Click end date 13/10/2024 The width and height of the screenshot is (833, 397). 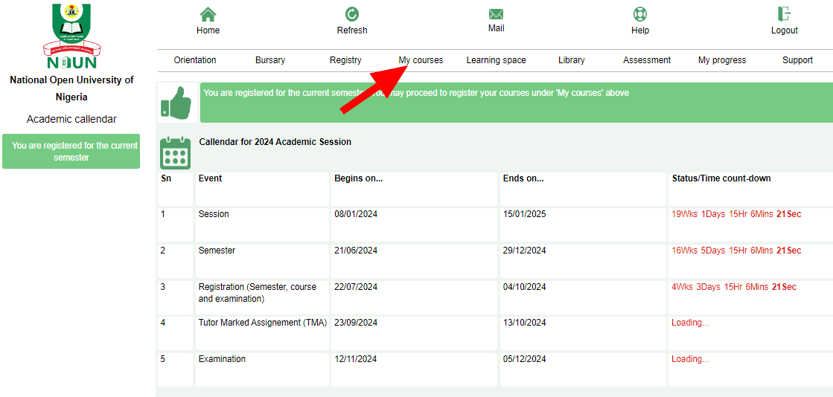pyautogui.click(x=524, y=323)
